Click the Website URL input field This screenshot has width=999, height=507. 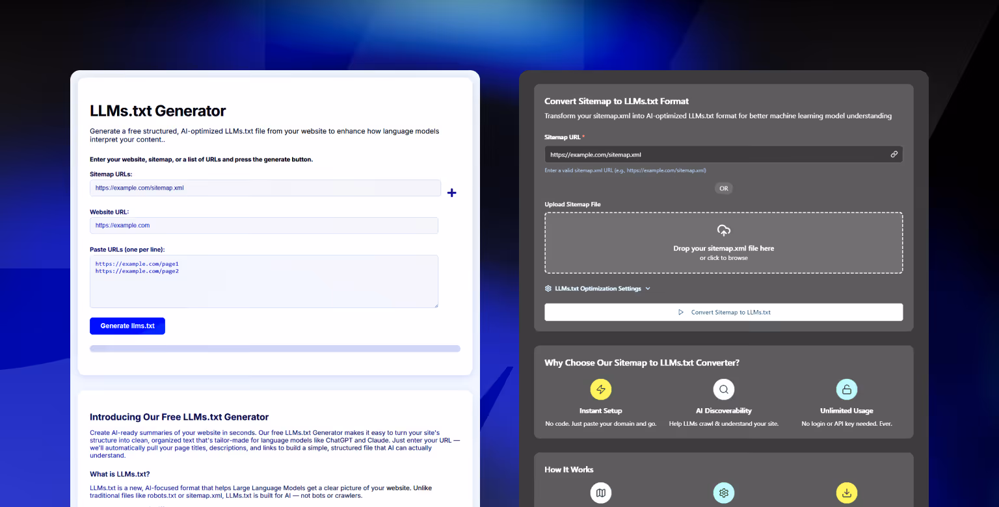[263, 226]
